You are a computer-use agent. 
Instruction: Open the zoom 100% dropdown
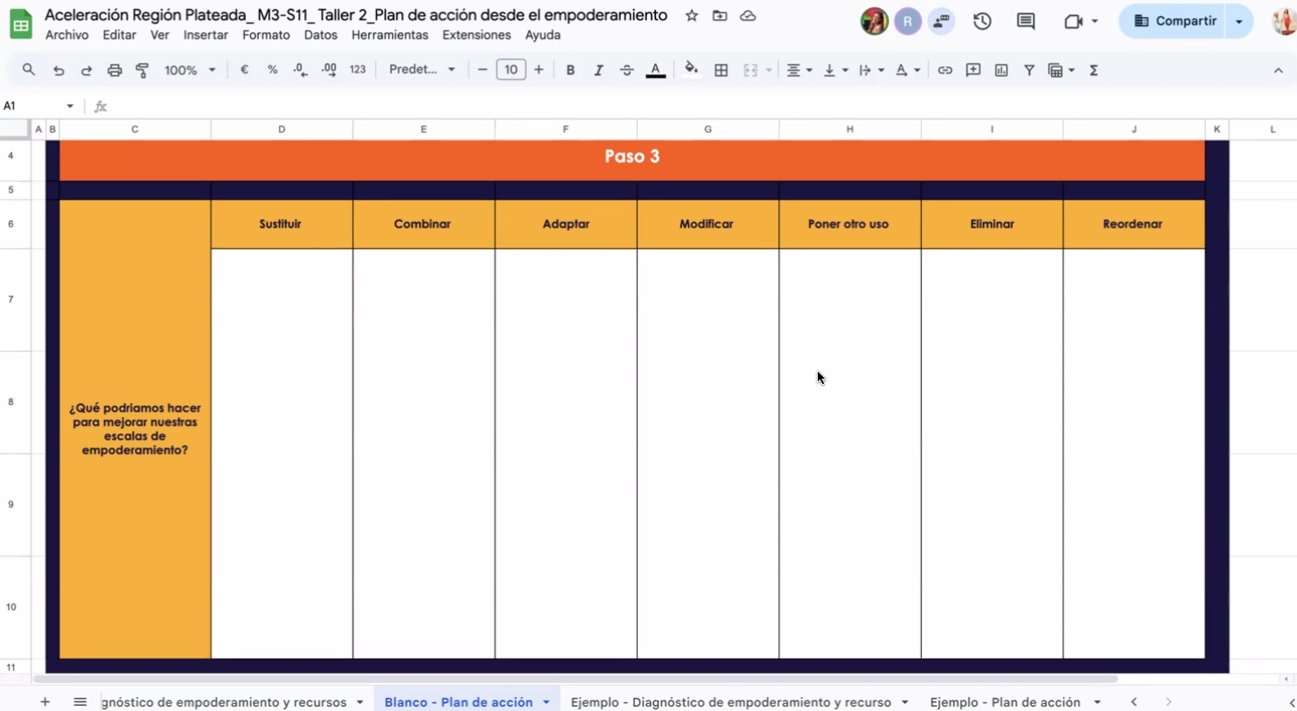(190, 70)
